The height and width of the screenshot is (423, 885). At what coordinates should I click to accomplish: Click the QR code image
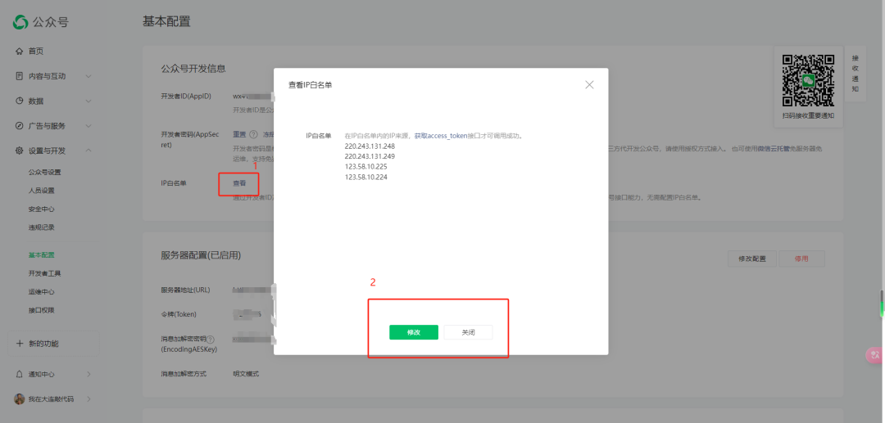808,80
